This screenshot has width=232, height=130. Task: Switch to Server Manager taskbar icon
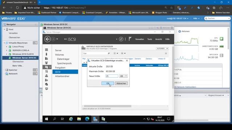coord(95,119)
